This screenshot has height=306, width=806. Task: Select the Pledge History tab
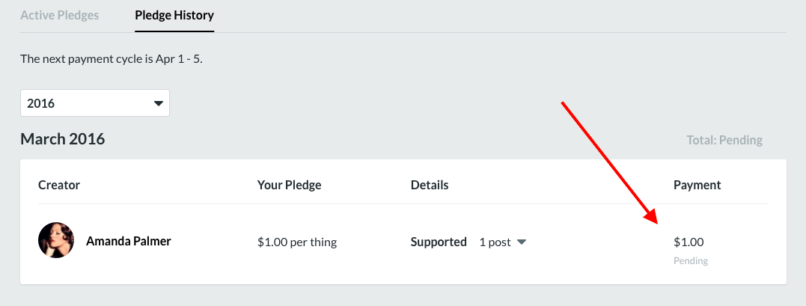click(x=174, y=15)
